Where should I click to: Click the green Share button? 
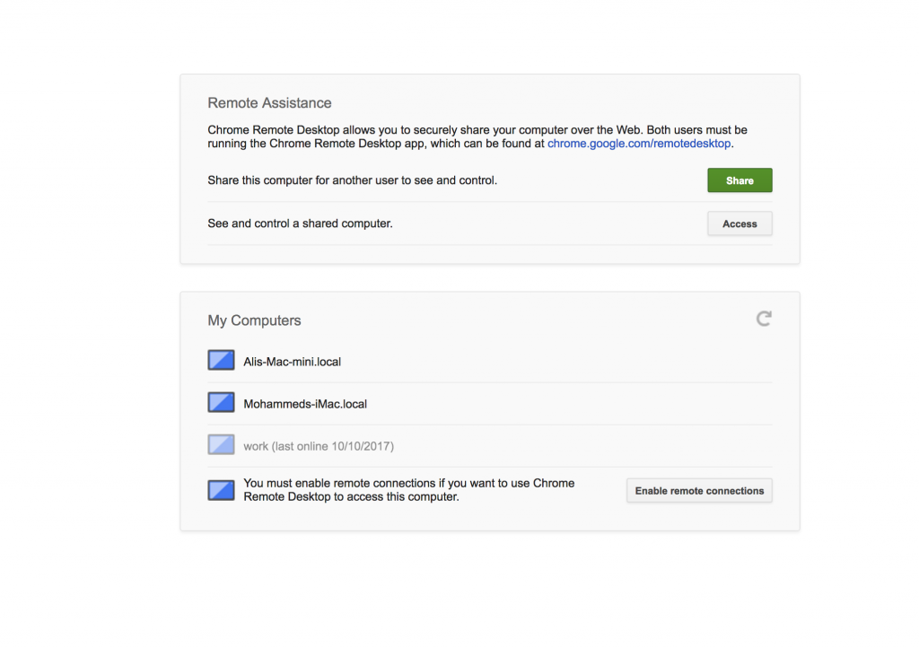(740, 180)
